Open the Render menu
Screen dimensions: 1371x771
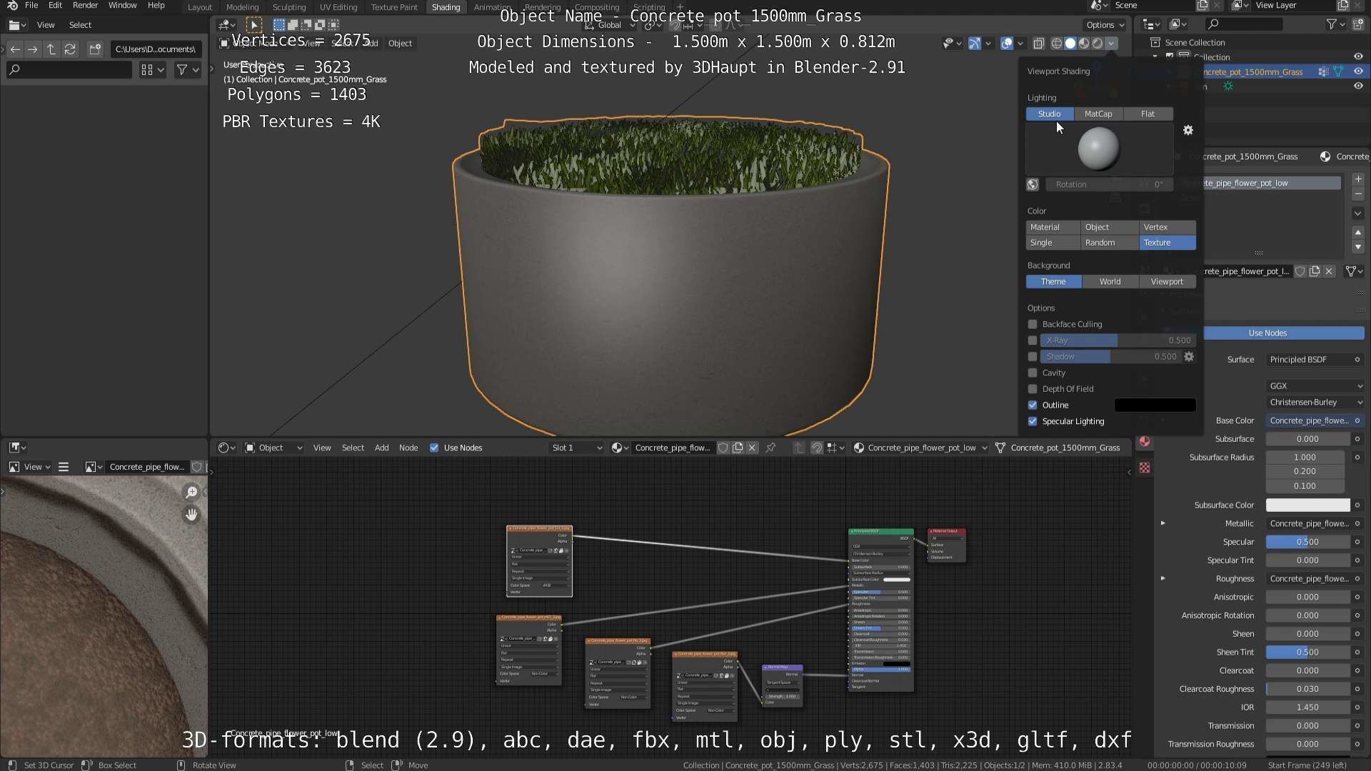pyautogui.click(x=85, y=6)
